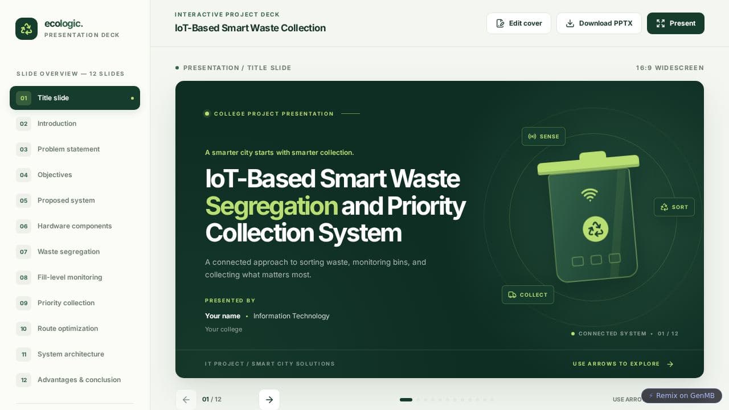The image size is (729, 410).
Task: Click the SORT recycle icon chip
Action: (x=674, y=207)
